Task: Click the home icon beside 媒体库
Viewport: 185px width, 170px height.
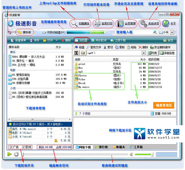Action: pos(10,32)
